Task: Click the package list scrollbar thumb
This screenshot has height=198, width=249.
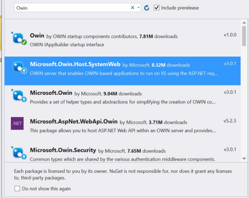Action: click(244, 36)
